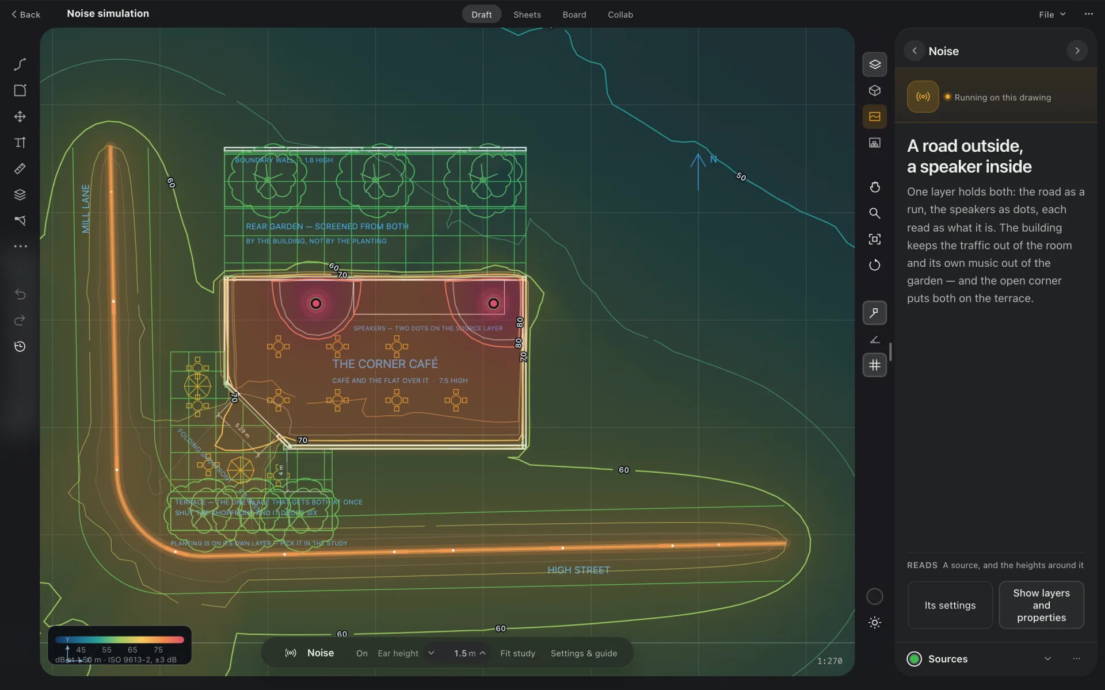
Task: Toggle the layers panel button at top right of canvas
Action: (x=875, y=64)
